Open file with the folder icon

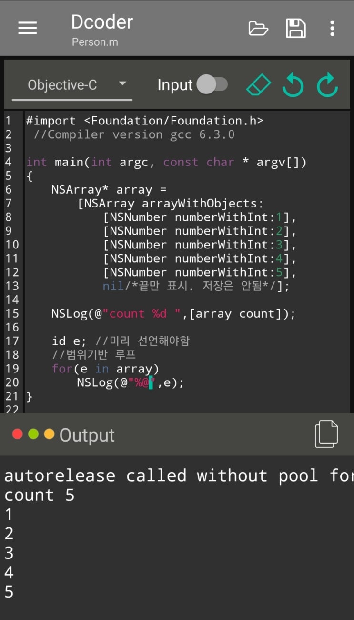coord(258,29)
